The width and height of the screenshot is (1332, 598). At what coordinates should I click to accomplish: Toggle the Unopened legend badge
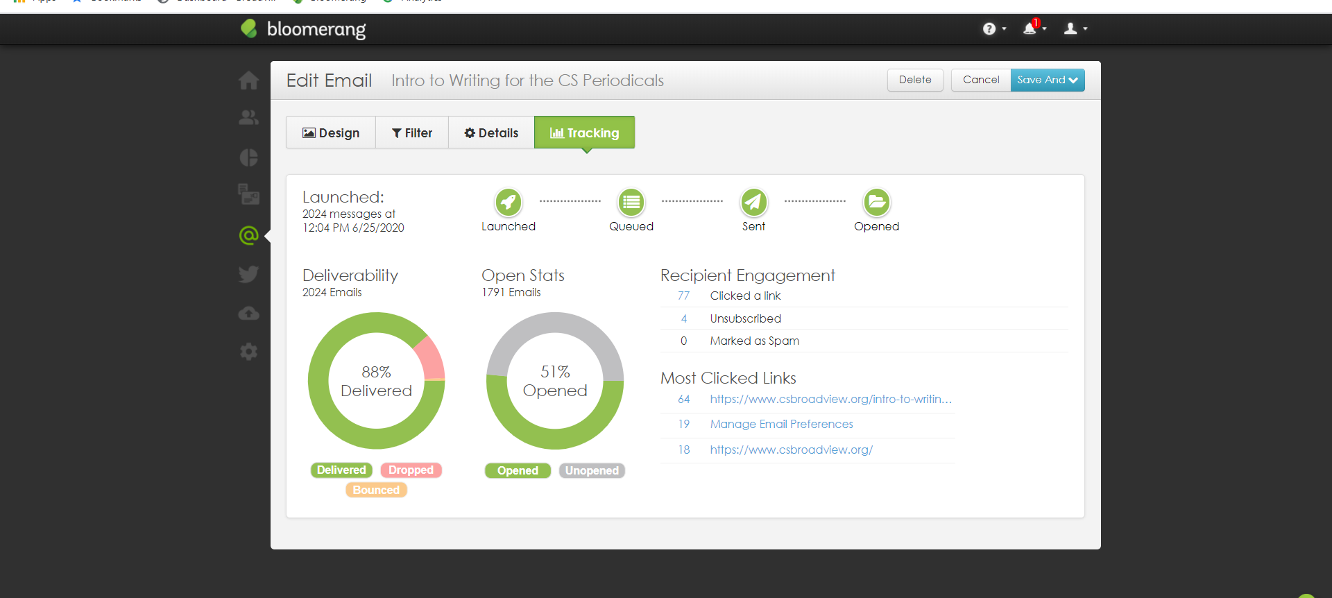click(592, 470)
